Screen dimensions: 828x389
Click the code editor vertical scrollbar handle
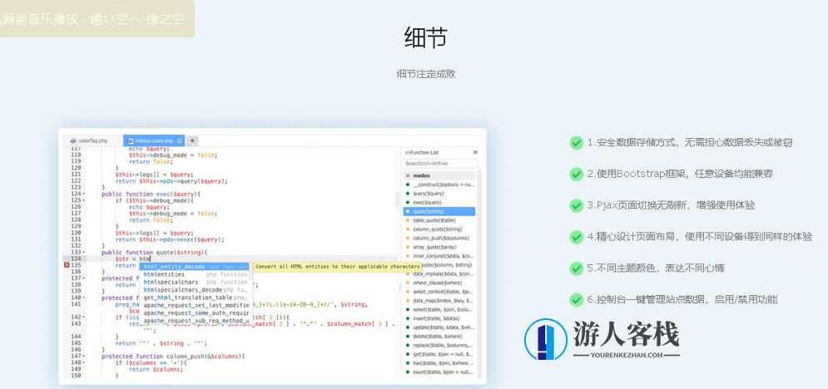point(398,199)
